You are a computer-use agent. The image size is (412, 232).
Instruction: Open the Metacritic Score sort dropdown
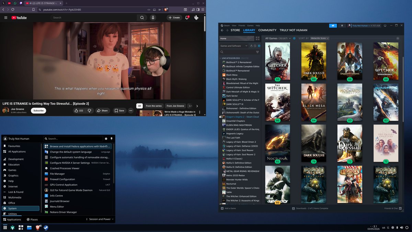320,38
